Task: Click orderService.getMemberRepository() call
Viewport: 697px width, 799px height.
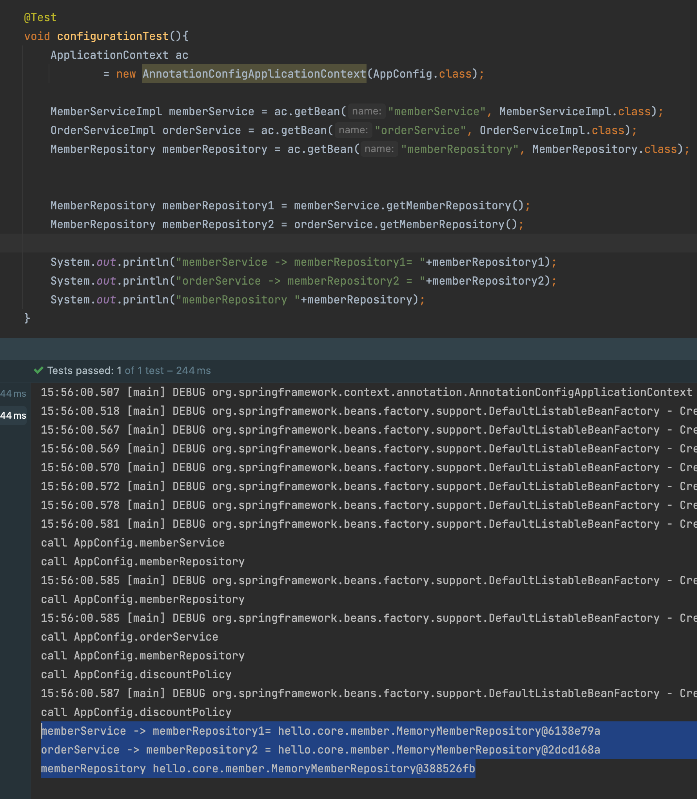Action: pos(406,225)
